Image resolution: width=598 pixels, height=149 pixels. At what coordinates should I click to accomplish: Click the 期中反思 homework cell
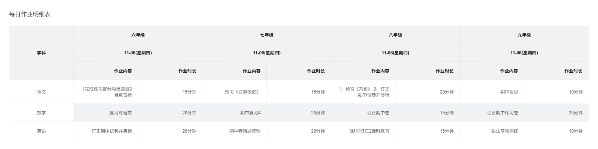click(509, 92)
